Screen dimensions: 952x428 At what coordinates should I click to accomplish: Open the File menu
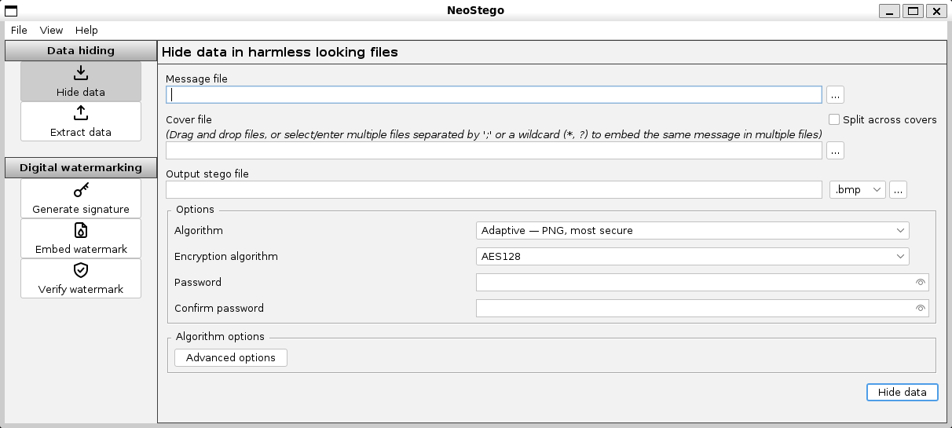pos(19,31)
